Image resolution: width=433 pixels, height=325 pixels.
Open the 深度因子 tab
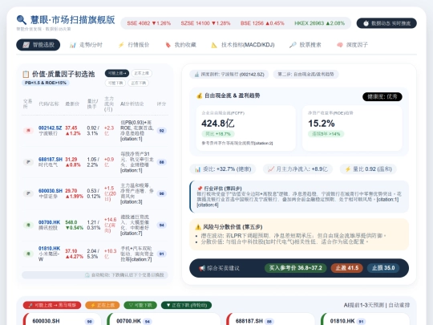pos(352,45)
